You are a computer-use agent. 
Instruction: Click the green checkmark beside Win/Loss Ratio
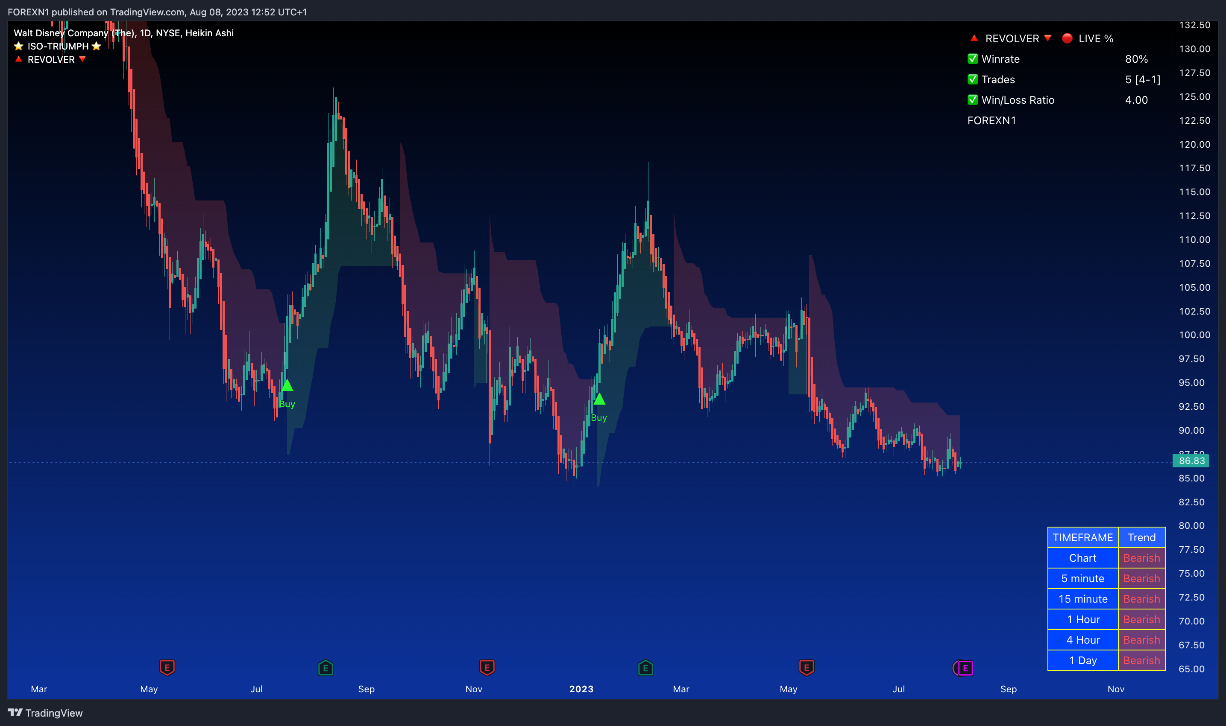pyautogui.click(x=972, y=100)
